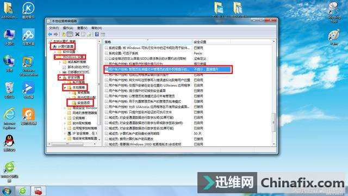The height and width of the screenshot is (196, 348).
Task: Click the tree pane scroll-up arrow
Action: pyautogui.click(x=99, y=41)
